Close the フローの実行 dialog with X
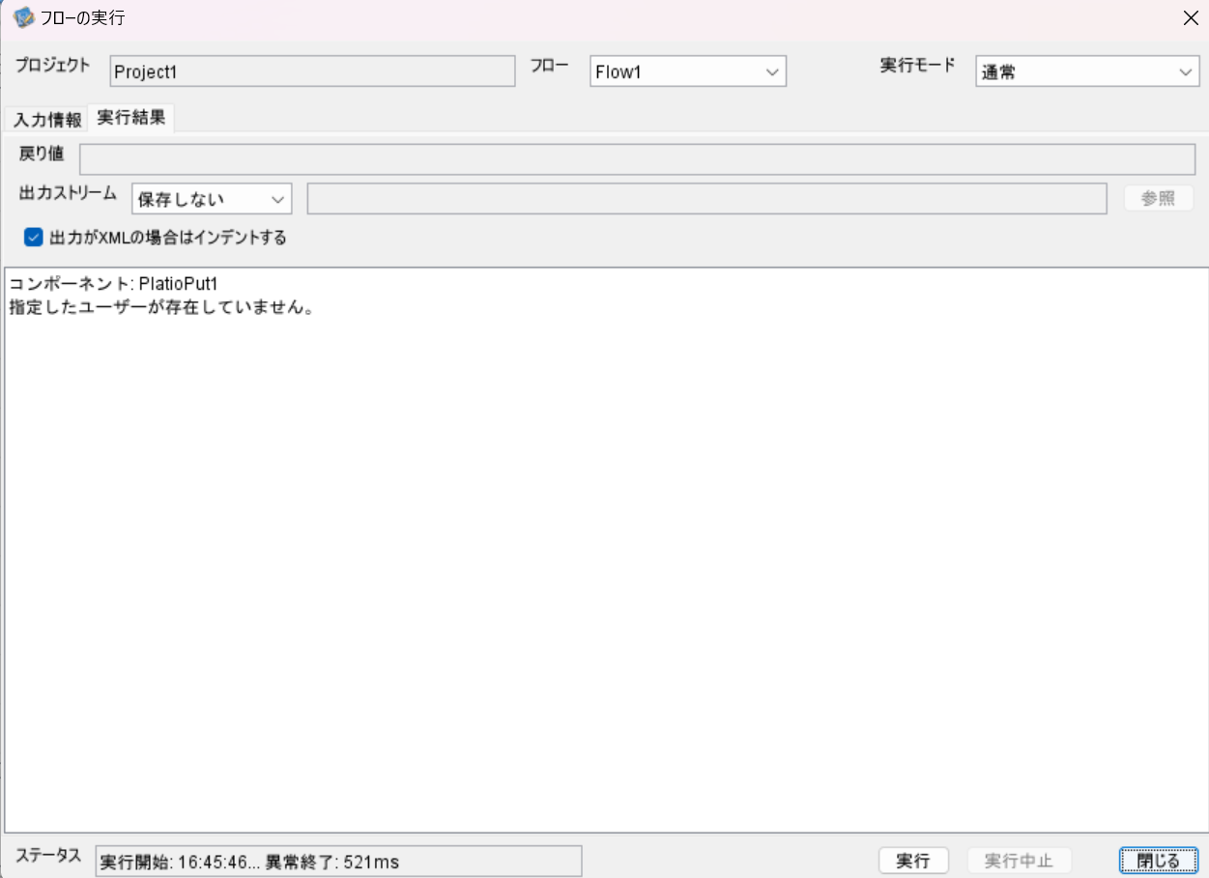The image size is (1209, 878). (x=1190, y=17)
